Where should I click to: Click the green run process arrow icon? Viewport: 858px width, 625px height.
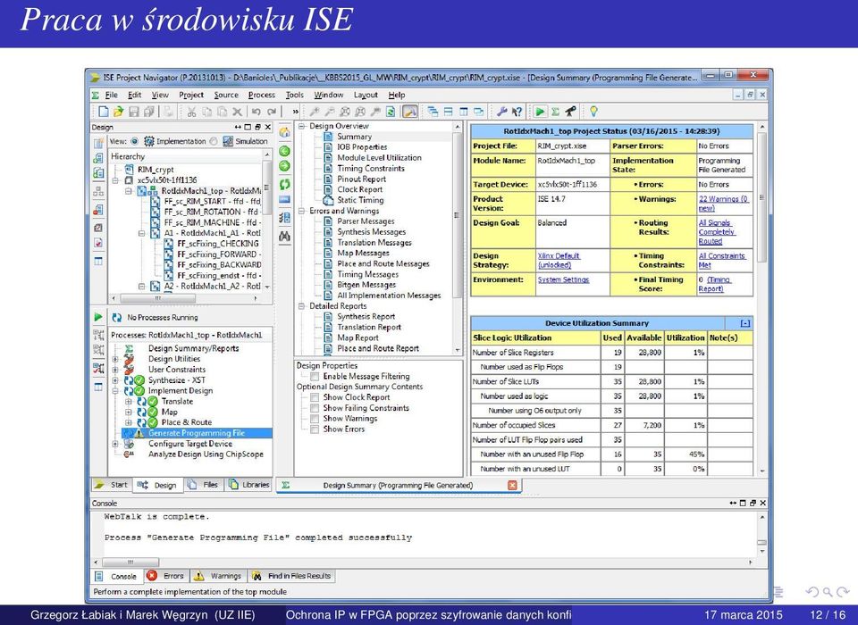click(98, 317)
